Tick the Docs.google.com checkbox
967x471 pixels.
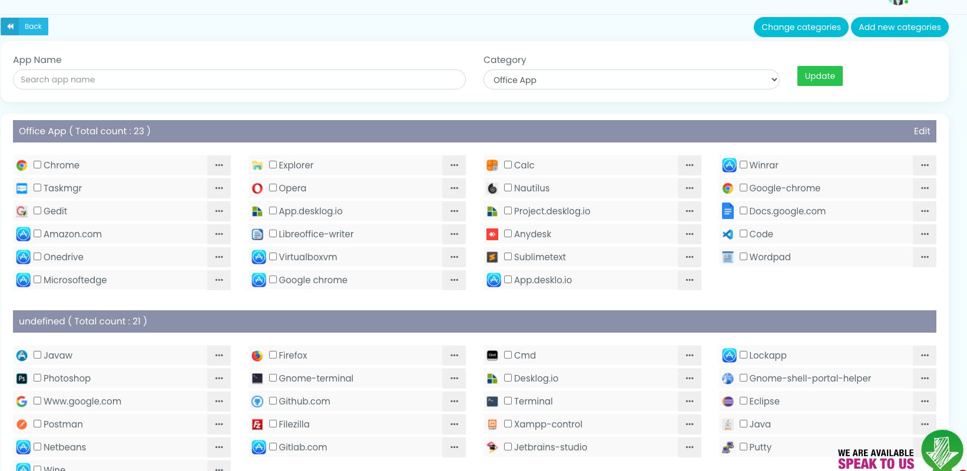(743, 211)
